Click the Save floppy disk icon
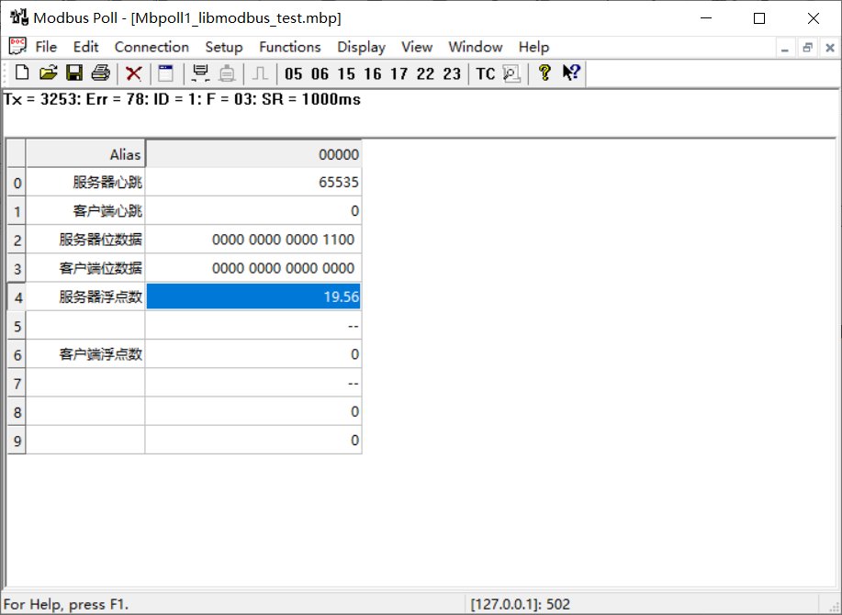Screen dimensions: 842x615 click(x=74, y=73)
